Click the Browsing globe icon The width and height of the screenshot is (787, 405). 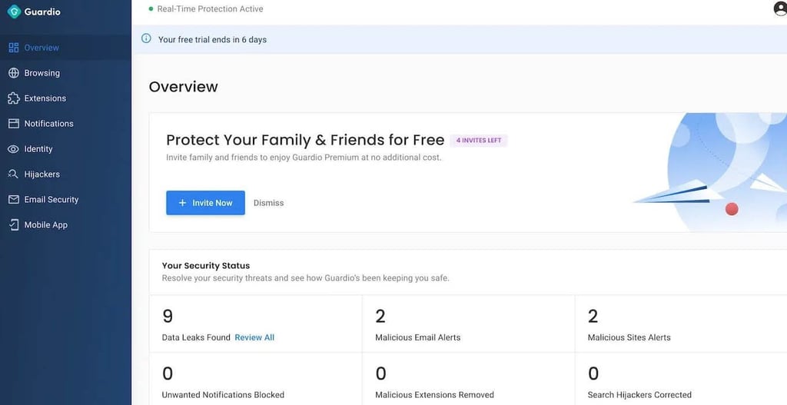(14, 73)
